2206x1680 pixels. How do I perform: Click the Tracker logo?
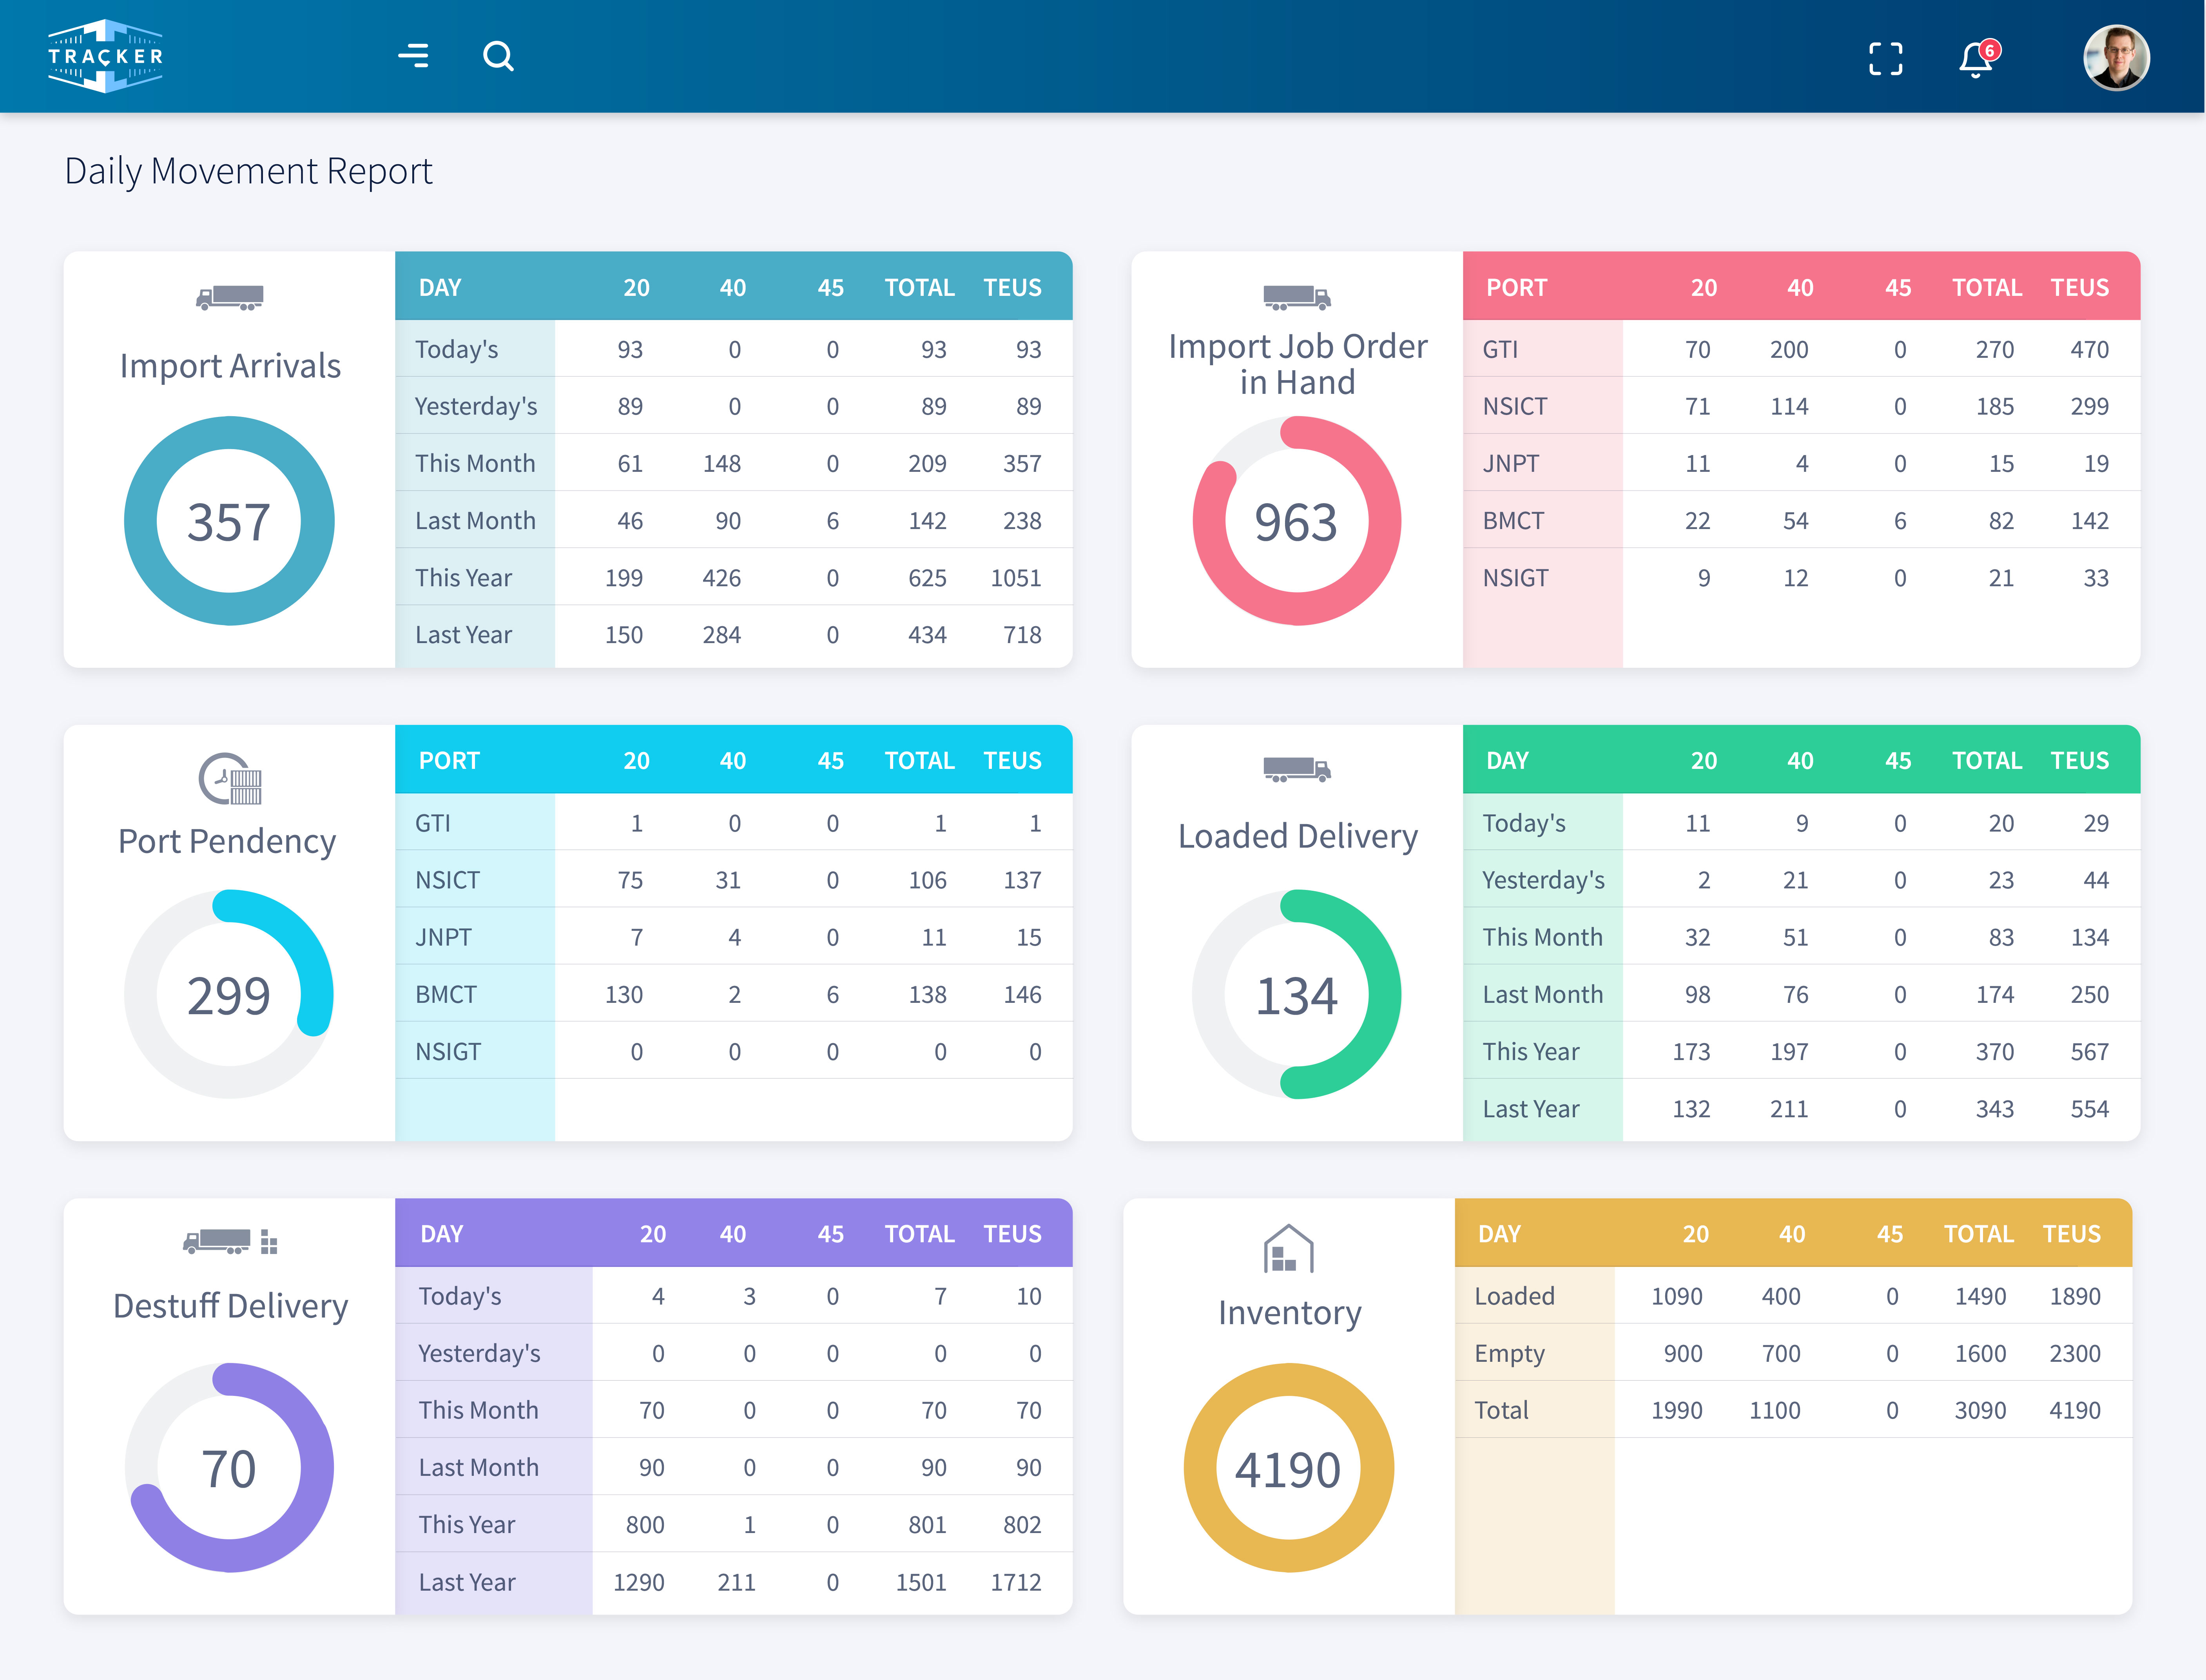coord(105,56)
